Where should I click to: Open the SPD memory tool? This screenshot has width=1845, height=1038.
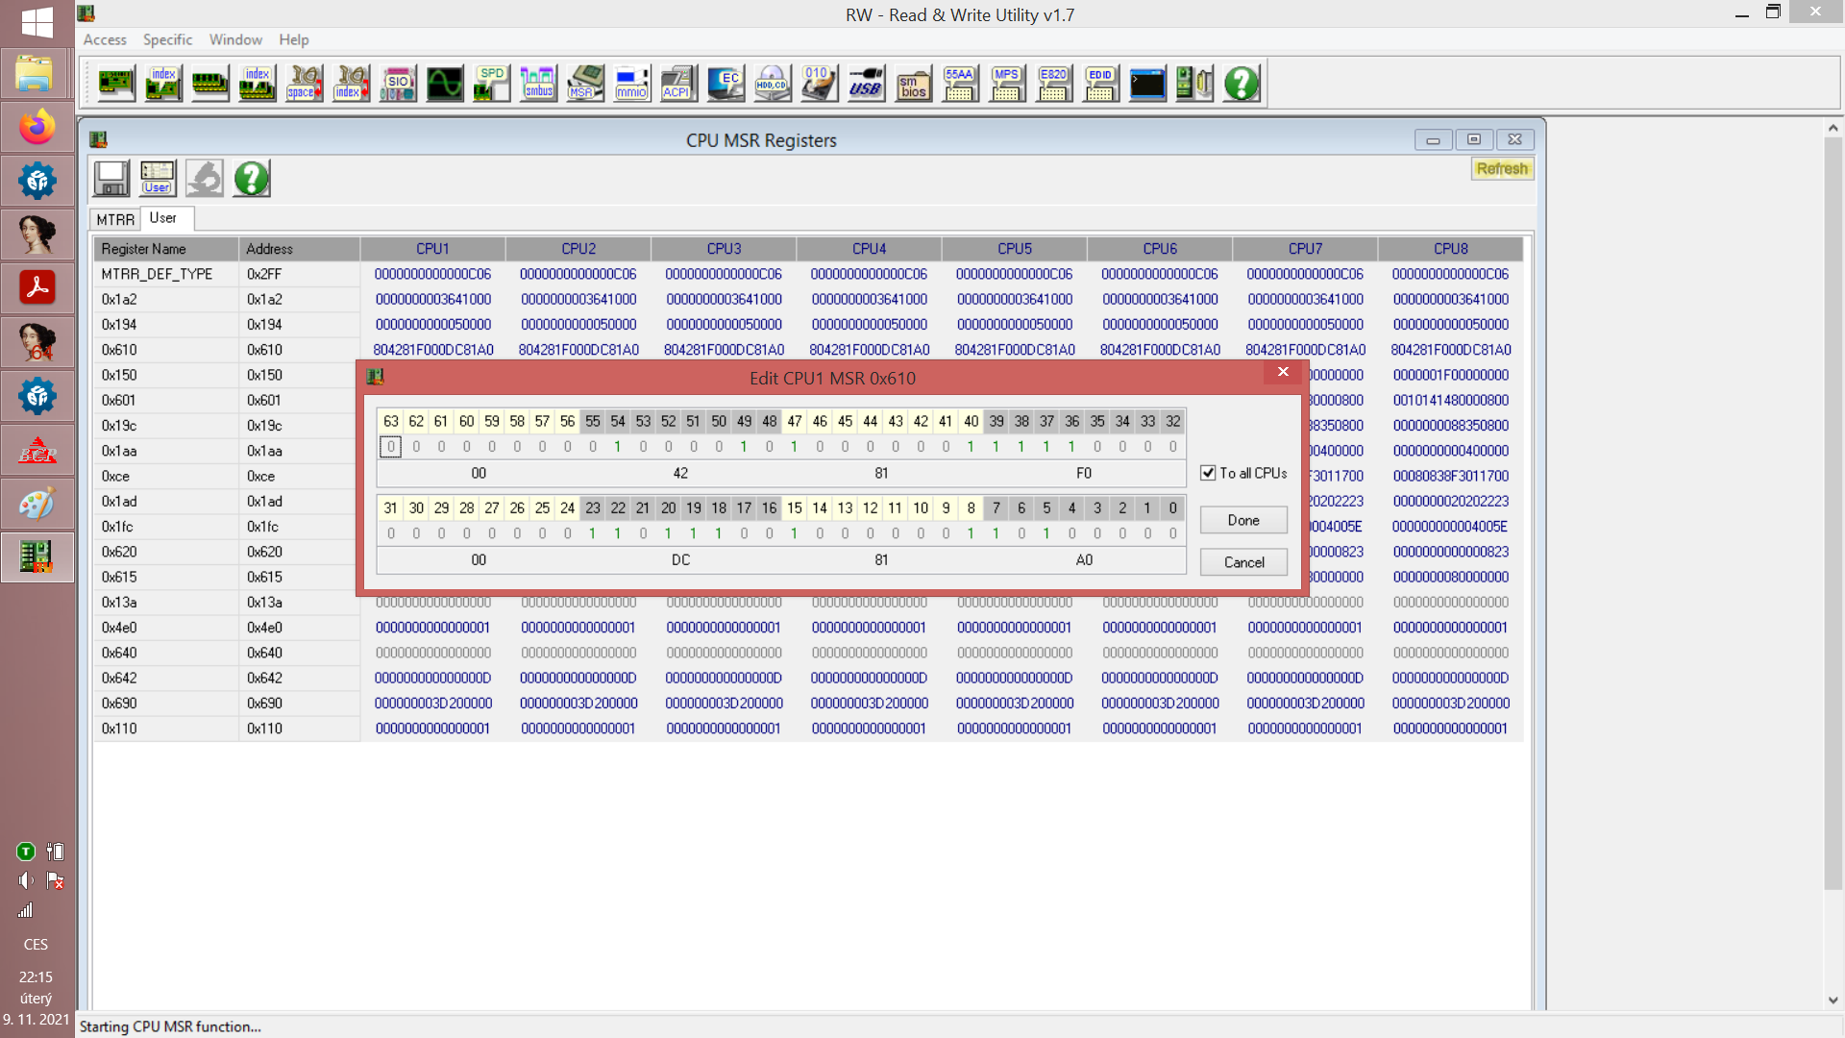pyautogui.click(x=492, y=84)
